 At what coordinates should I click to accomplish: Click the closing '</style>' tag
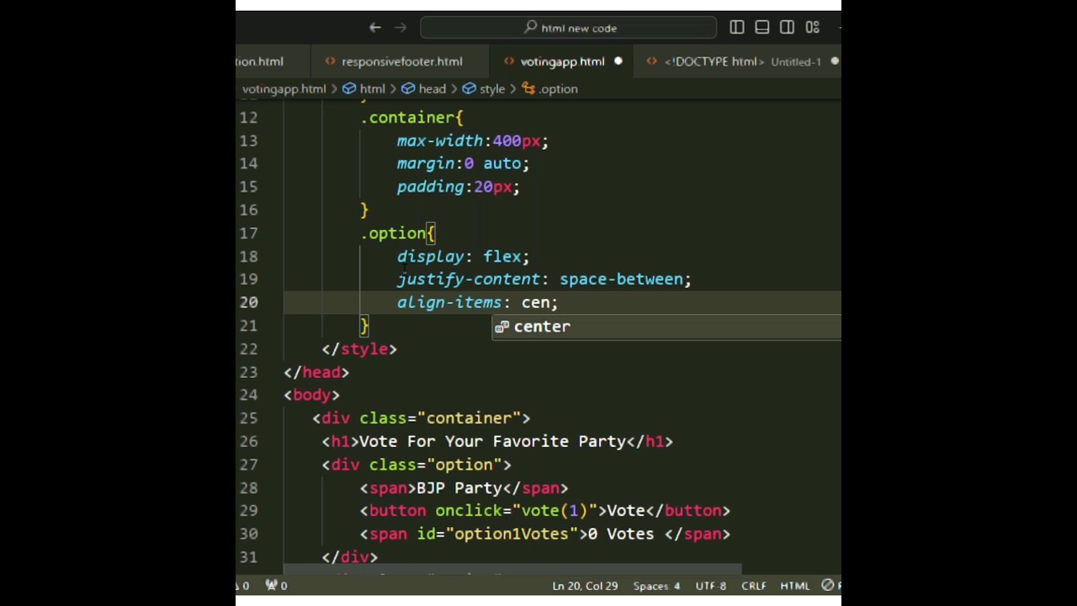359,348
